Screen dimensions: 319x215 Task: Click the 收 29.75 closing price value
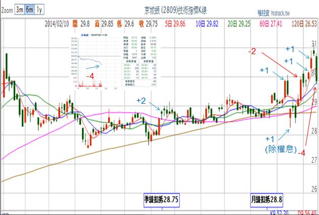point(146,23)
